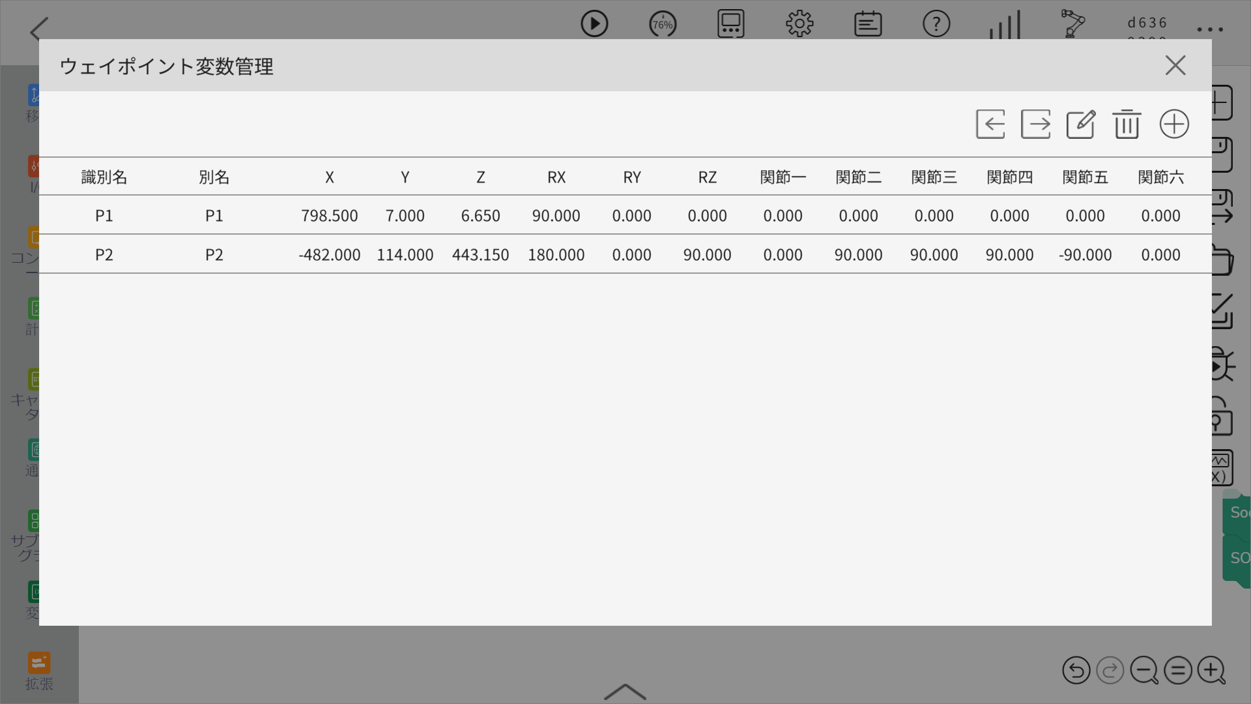
Task: Click the robot arm status icon
Action: pyautogui.click(x=1072, y=24)
